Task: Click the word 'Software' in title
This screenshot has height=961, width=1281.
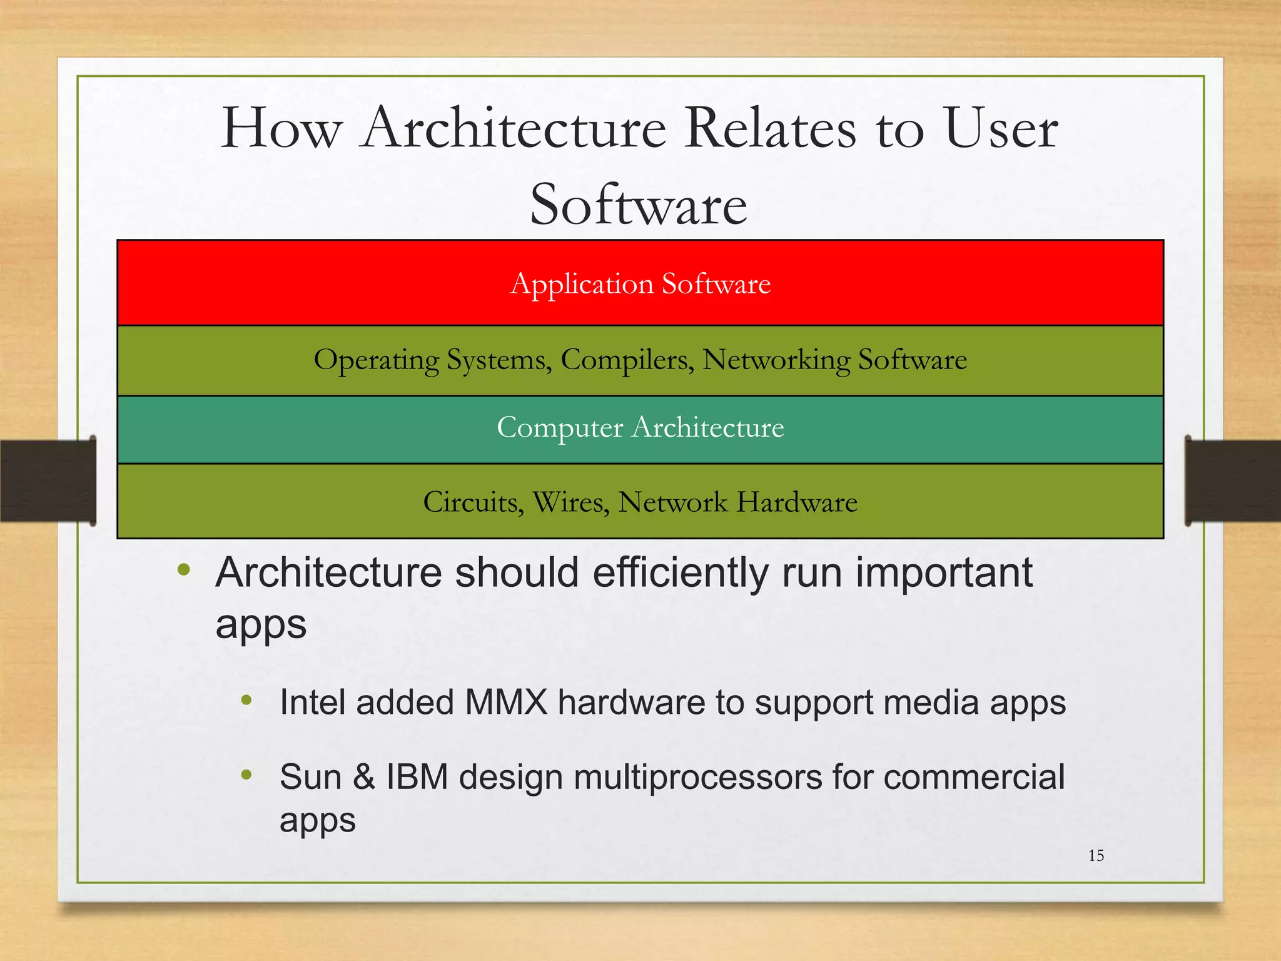Action: point(639,205)
